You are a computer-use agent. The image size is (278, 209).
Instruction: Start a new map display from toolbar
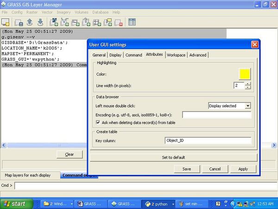pos(5,22)
